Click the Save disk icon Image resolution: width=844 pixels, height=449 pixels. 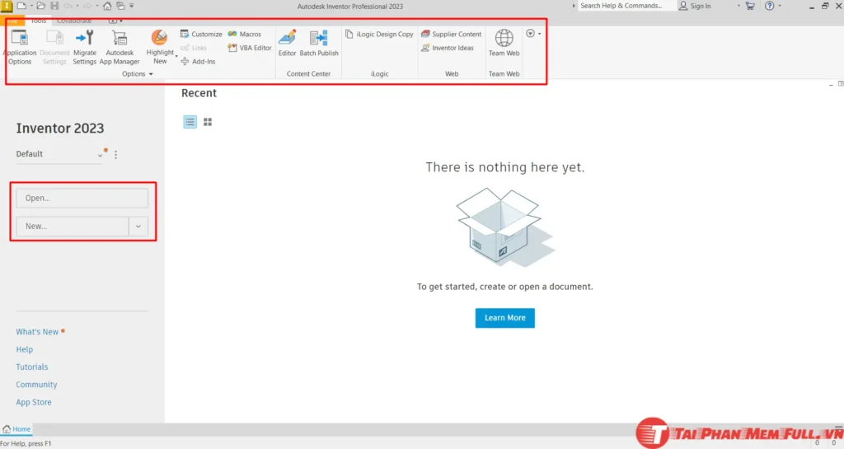(x=54, y=6)
